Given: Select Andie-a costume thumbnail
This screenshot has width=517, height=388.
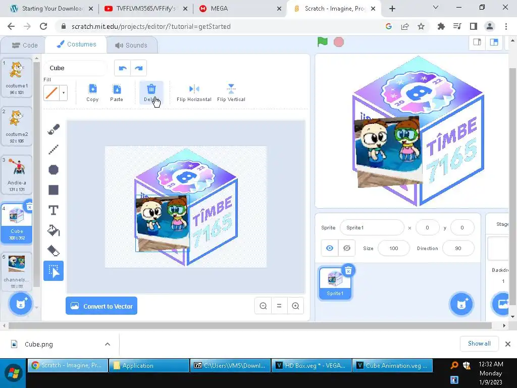Looking at the screenshot, I should [x=17, y=175].
